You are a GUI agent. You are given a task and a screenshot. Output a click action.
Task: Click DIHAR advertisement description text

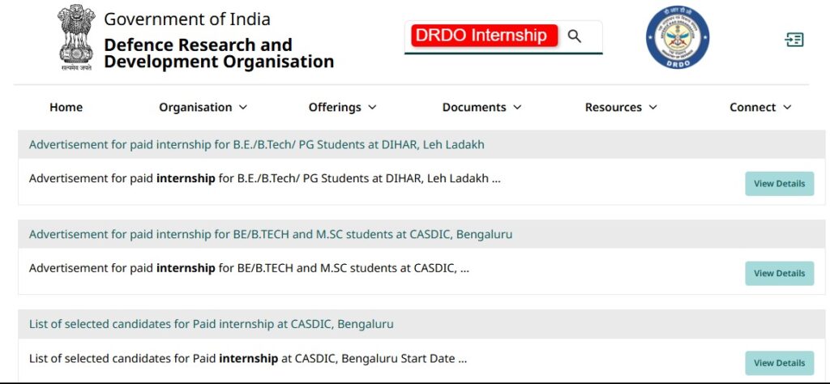pyautogui.click(x=264, y=178)
